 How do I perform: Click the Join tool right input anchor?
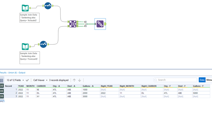68,26
